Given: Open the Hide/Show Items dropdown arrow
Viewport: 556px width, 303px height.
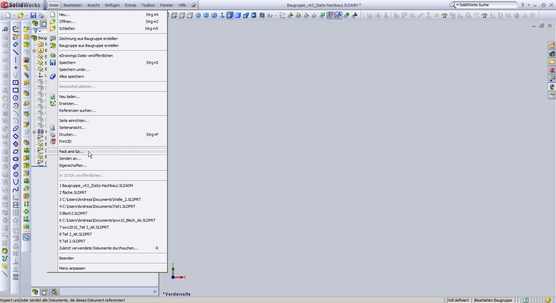Looking at the screenshot, I should click(x=276, y=15).
